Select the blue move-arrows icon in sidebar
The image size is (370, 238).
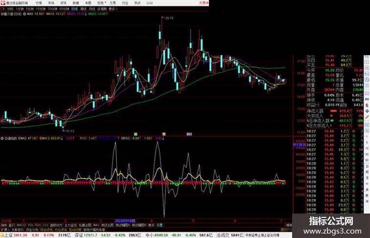point(367,111)
